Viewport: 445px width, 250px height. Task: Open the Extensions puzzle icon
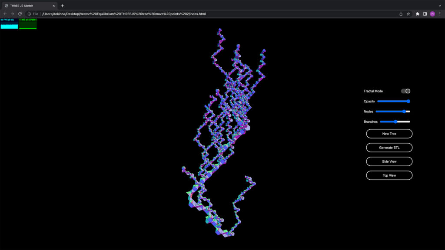418,14
